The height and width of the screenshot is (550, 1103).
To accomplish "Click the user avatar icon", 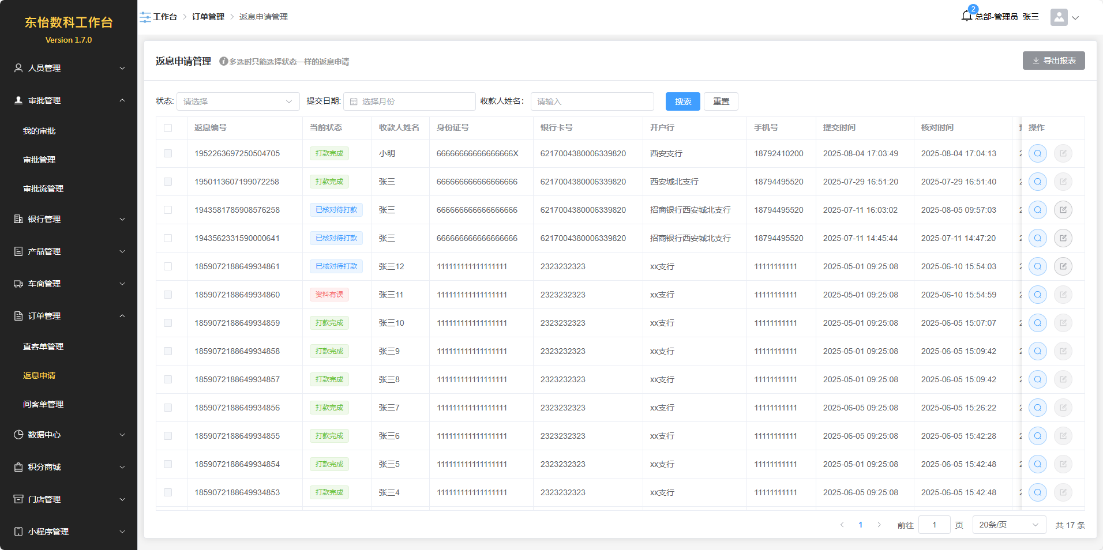I will (1059, 17).
